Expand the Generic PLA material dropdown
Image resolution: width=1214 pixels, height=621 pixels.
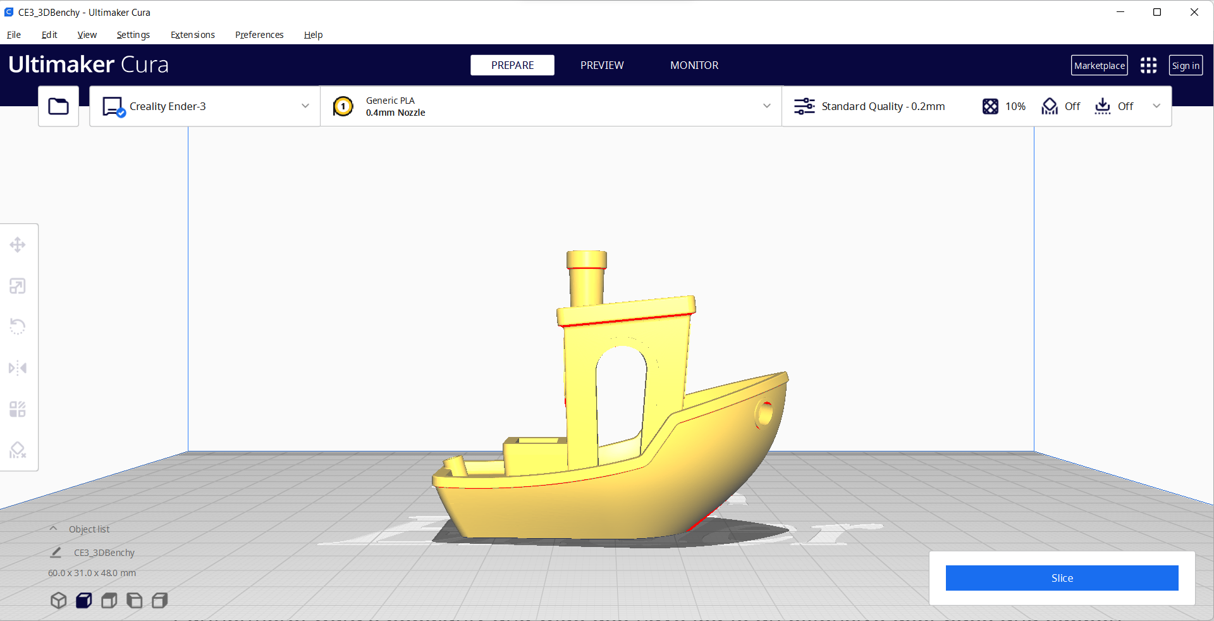click(767, 106)
